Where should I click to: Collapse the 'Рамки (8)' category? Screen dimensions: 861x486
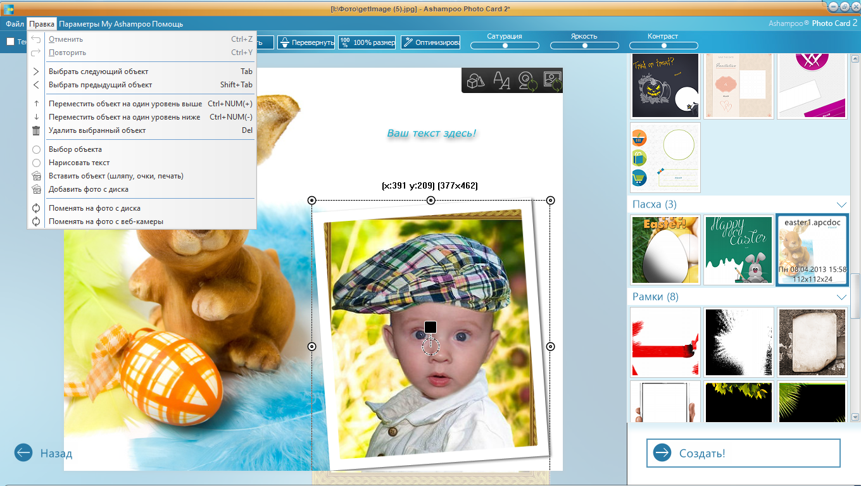click(x=841, y=297)
